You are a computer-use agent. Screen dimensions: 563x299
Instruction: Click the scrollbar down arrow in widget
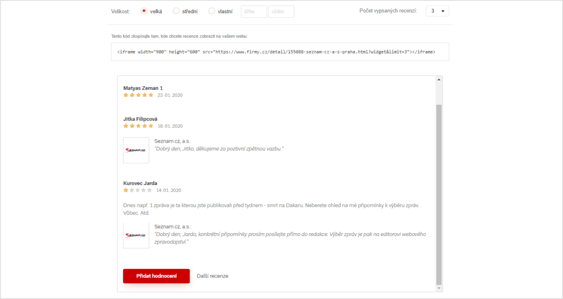click(x=439, y=288)
